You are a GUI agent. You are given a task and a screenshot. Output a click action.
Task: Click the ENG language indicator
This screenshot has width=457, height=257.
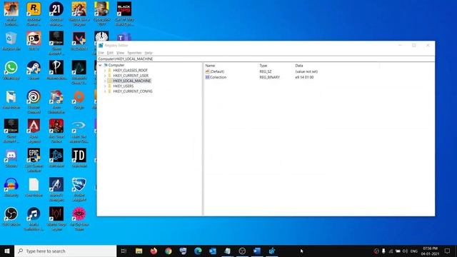coord(414,251)
